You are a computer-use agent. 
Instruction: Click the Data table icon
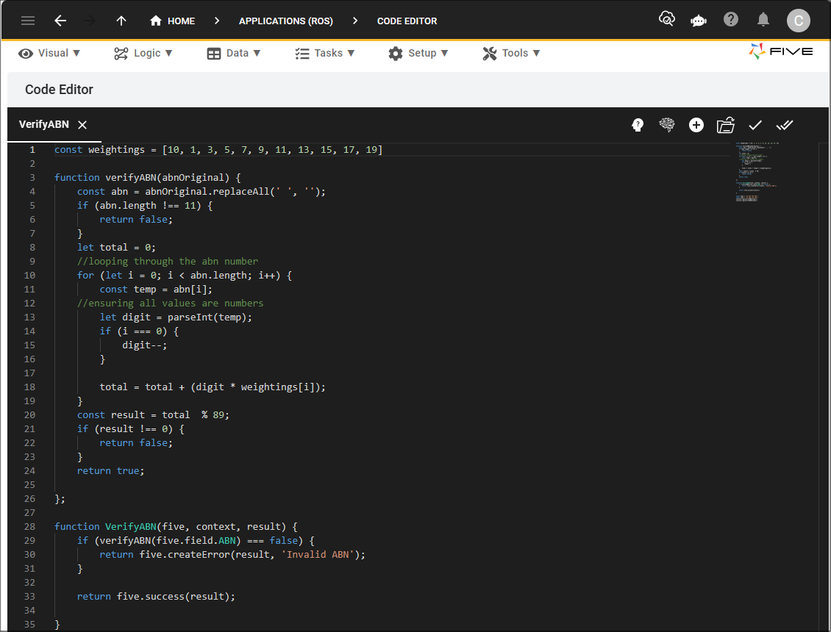pyautogui.click(x=213, y=54)
